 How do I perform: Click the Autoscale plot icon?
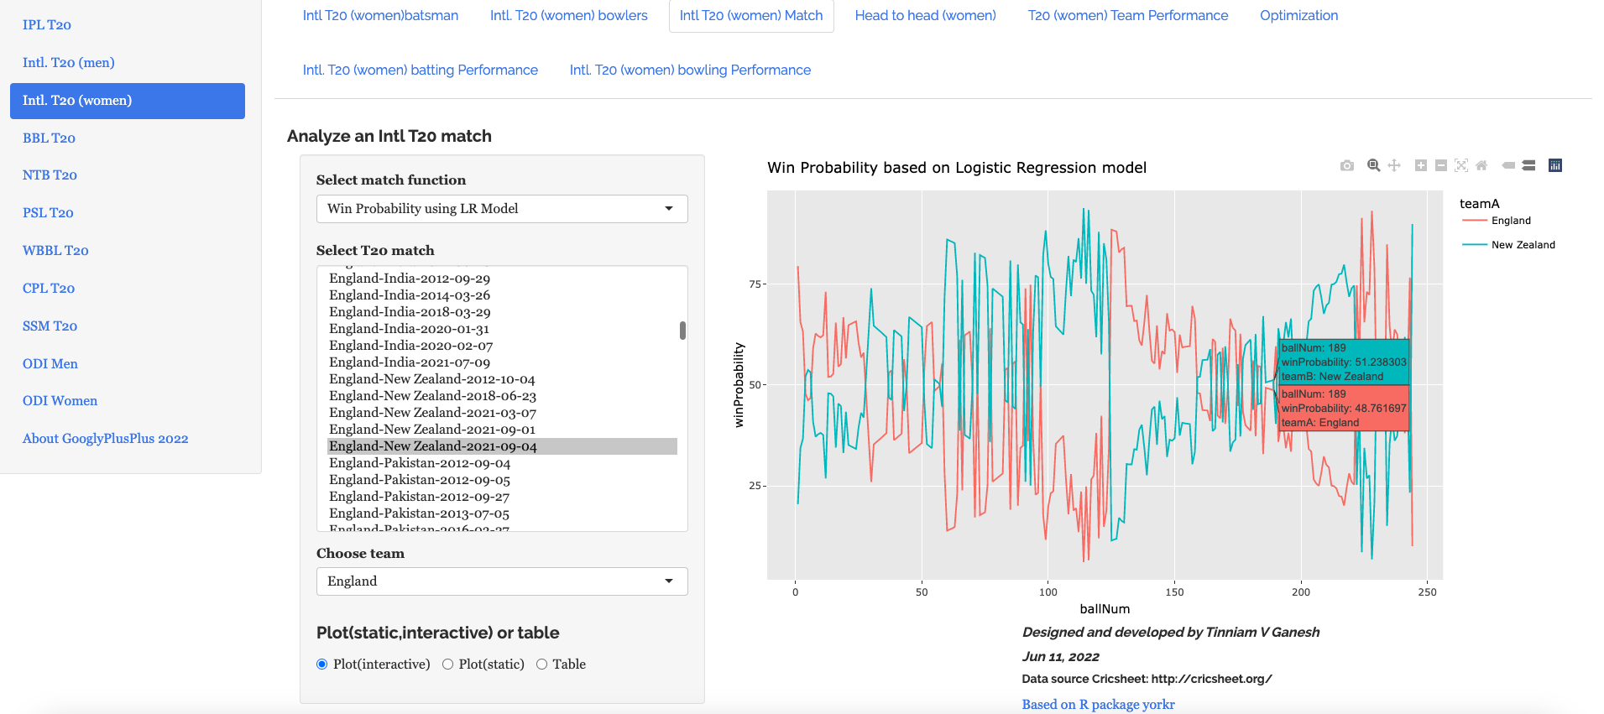1461,165
